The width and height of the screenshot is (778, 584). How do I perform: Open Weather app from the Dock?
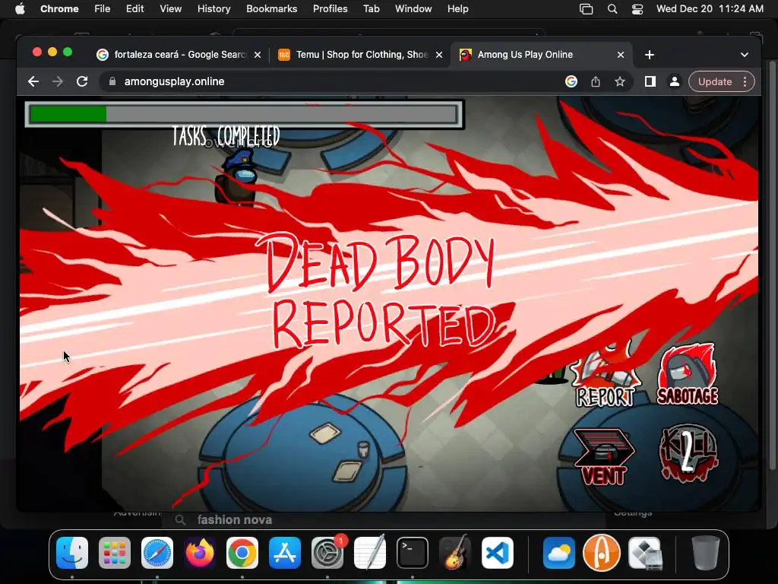(558, 553)
